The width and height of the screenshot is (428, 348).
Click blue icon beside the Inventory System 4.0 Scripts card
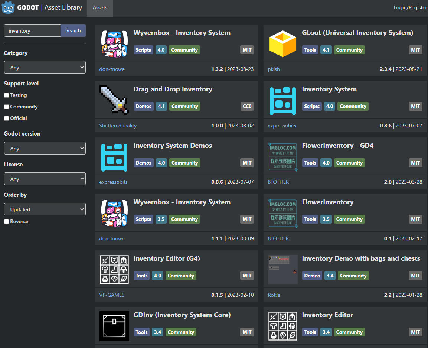coord(283,100)
